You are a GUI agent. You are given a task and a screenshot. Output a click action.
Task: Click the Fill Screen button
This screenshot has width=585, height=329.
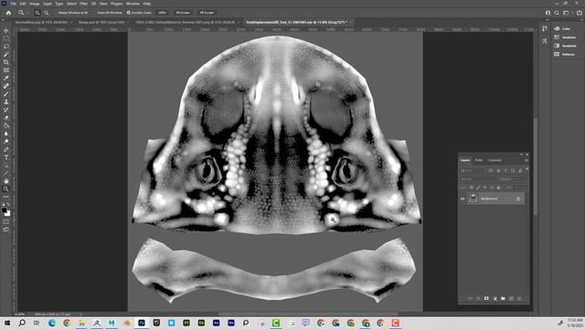[x=207, y=13]
